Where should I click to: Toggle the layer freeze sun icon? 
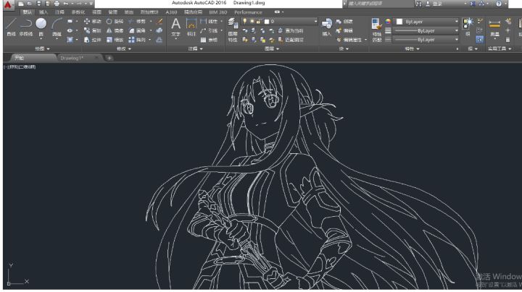(x=252, y=21)
